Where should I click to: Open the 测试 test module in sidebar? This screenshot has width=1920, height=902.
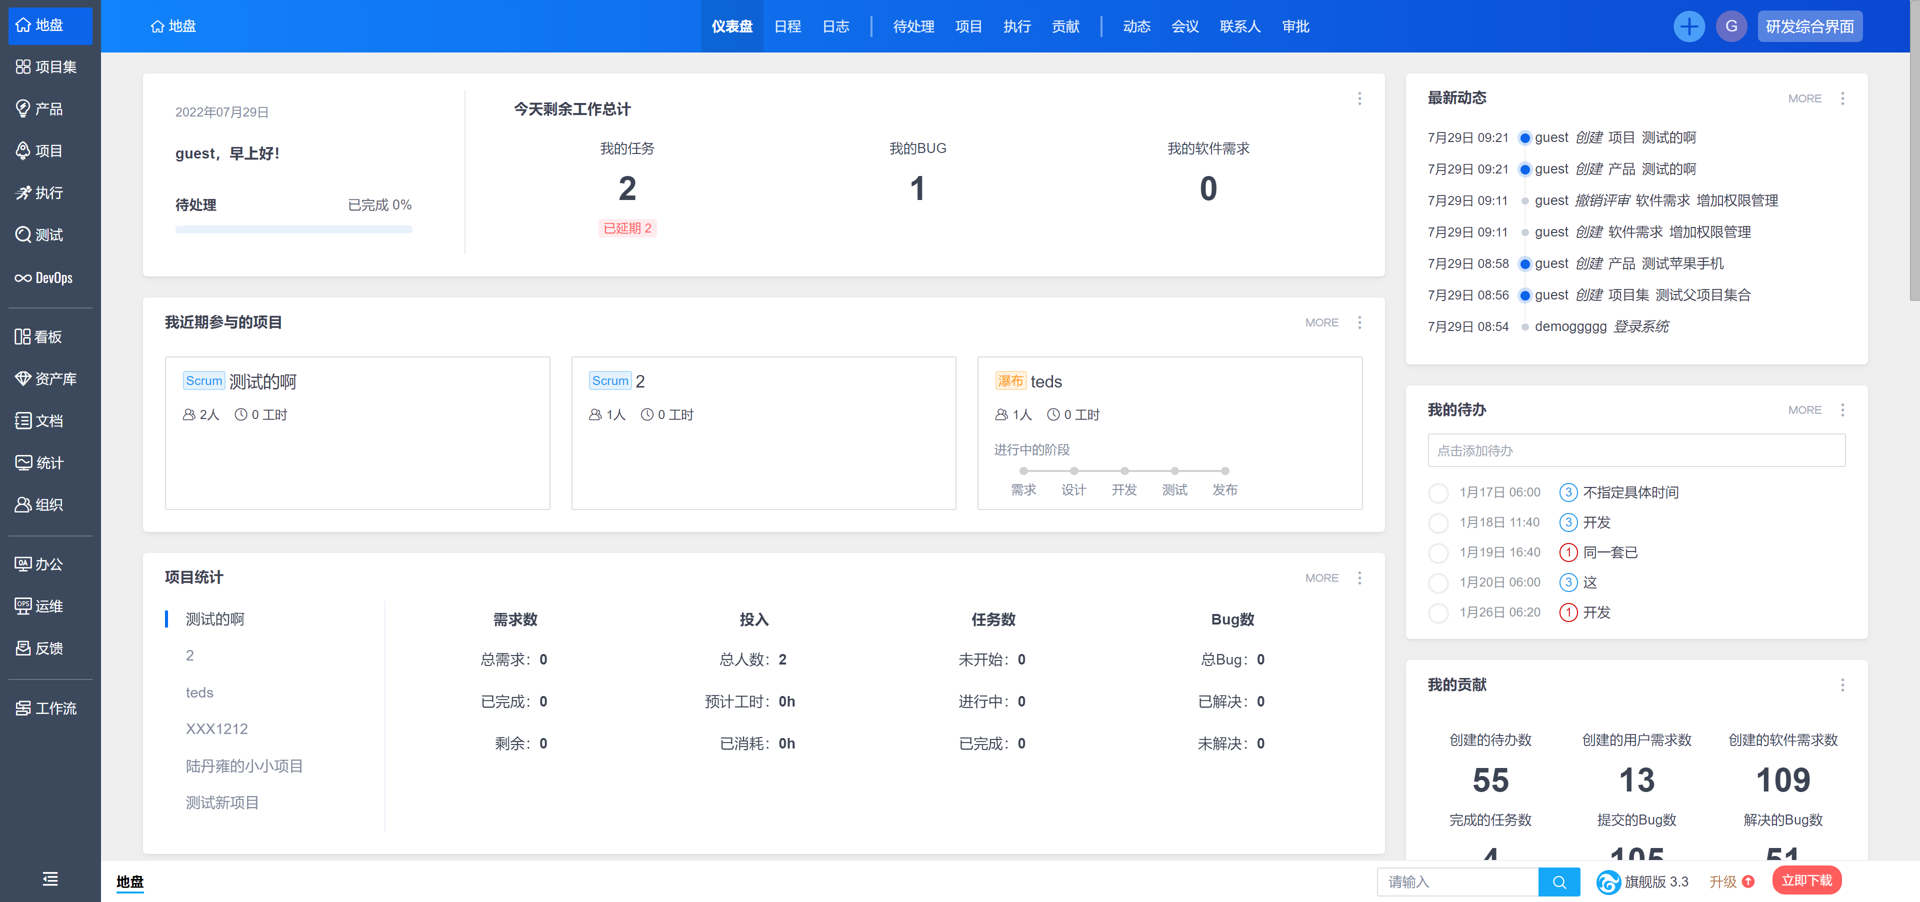[40, 235]
